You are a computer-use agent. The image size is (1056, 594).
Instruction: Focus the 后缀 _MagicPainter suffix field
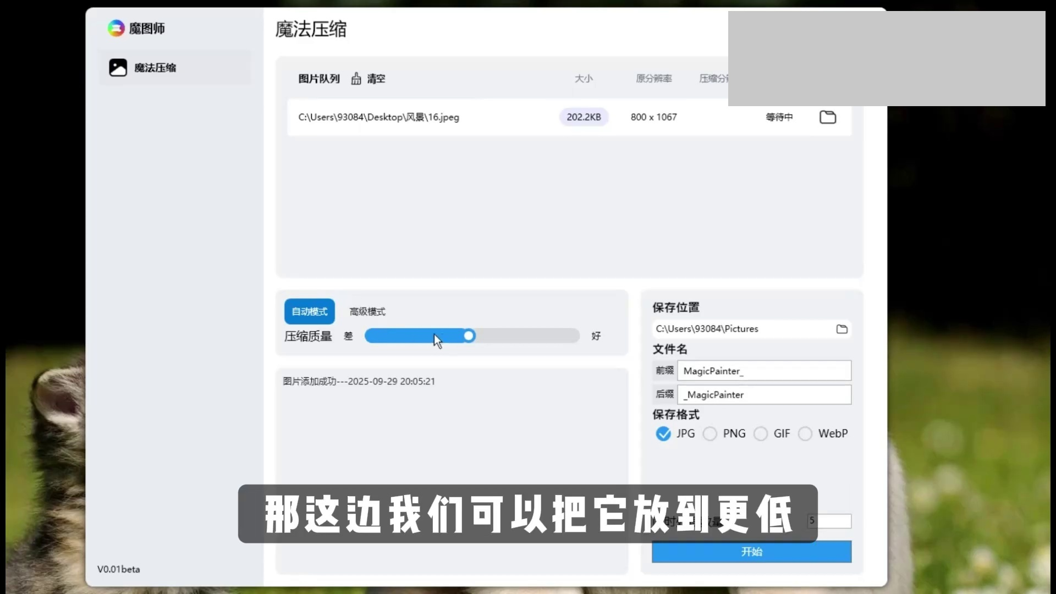(764, 394)
